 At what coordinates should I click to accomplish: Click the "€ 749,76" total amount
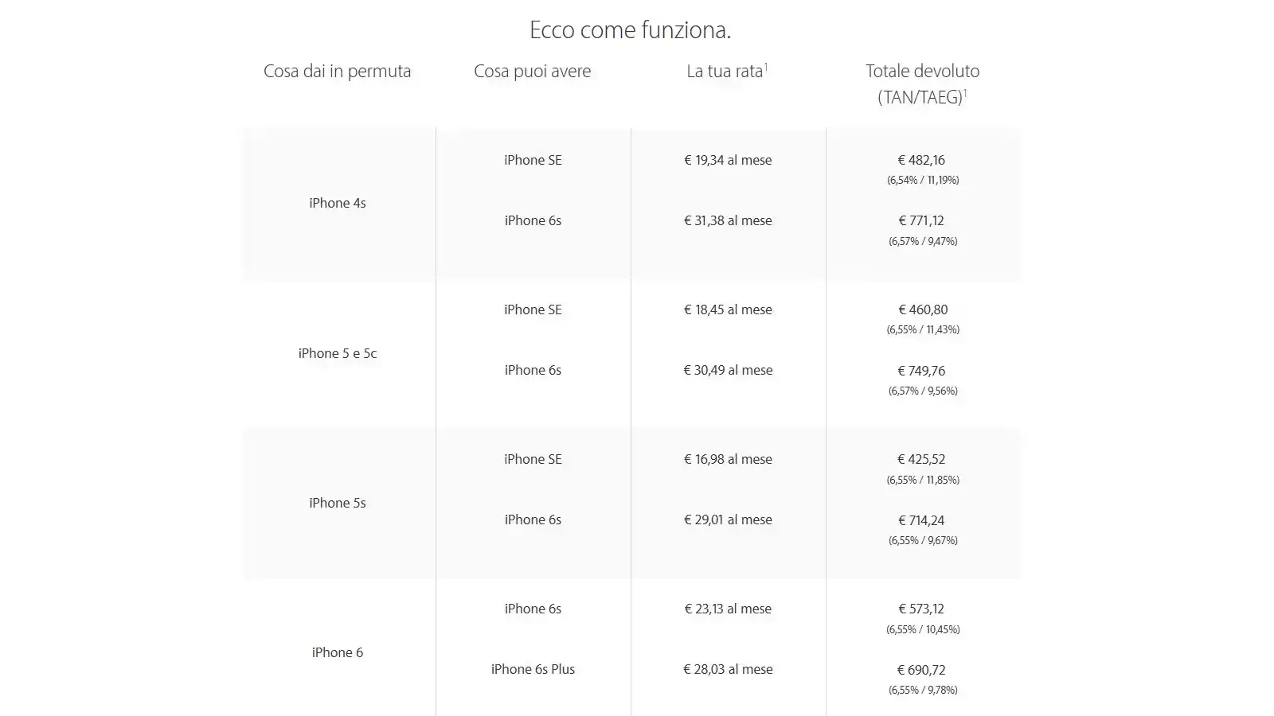coord(922,371)
